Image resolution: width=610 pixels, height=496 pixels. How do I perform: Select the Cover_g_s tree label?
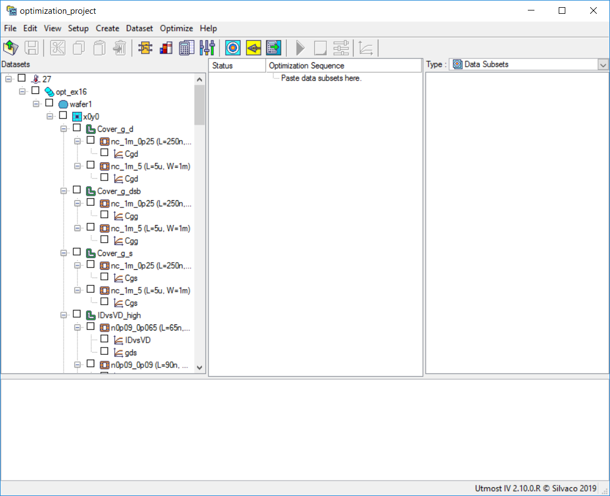pyautogui.click(x=115, y=253)
